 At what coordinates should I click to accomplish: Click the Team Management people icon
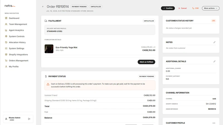(x=6, y=24)
